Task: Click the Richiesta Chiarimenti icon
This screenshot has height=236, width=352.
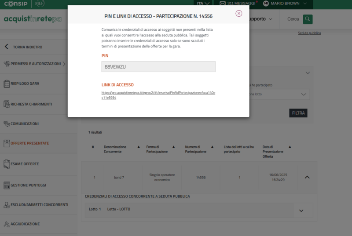Action: pos(7,104)
